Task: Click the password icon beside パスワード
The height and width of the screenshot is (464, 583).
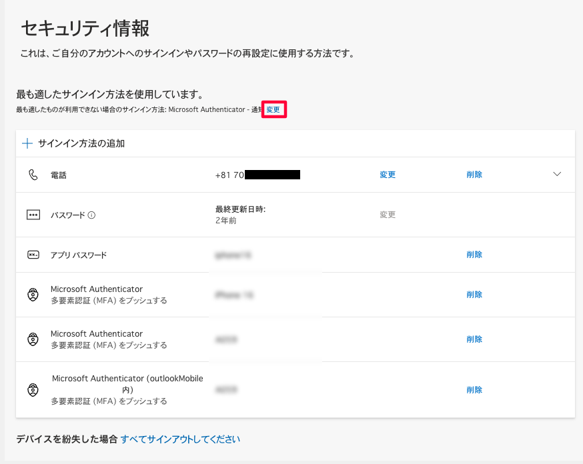Action: tap(33, 215)
